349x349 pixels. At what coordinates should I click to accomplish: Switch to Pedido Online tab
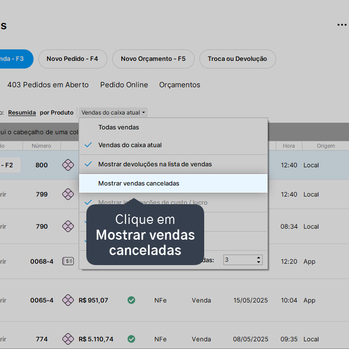click(x=124, y=85)
